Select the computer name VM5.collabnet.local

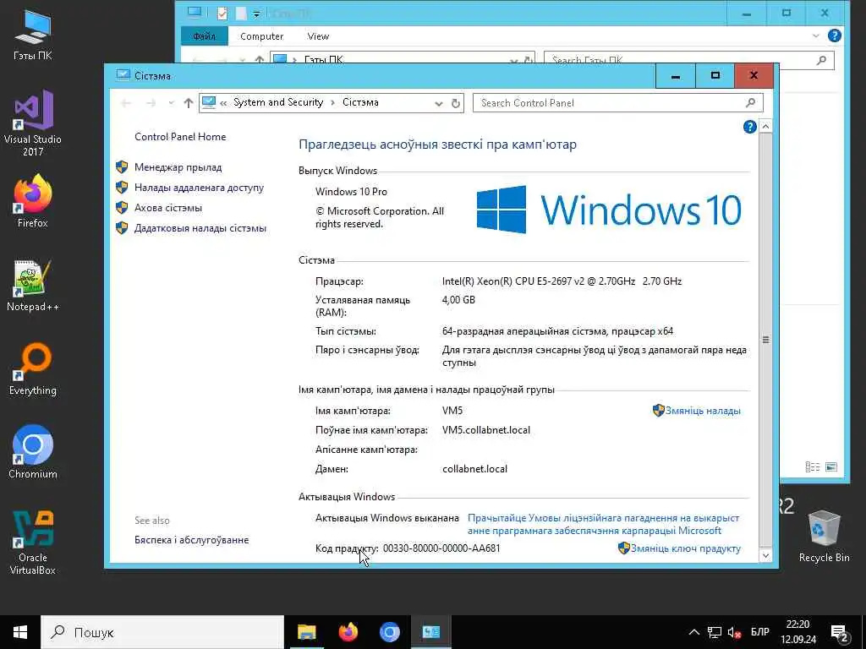[486, 430]
